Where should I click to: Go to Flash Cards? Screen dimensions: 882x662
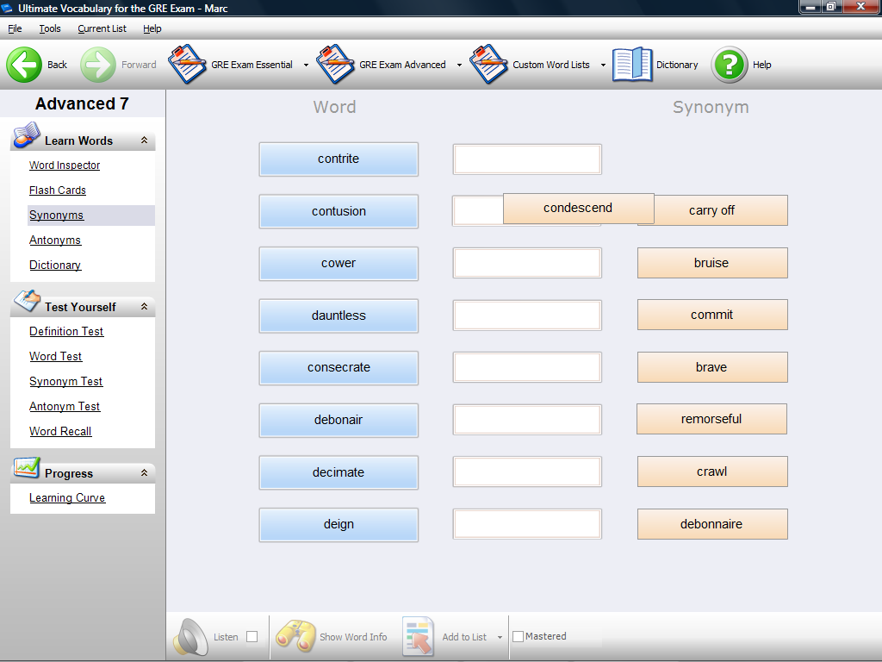click(x=58, y=190)
